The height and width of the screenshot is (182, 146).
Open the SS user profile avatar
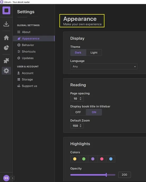tap(6, 178)
